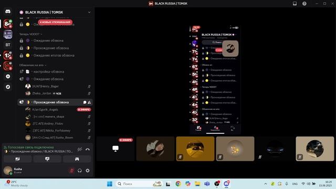The width and height of the screenshot is (336, 189).
Task: Show hidden tray icons chevron
Action: point(266,184)
